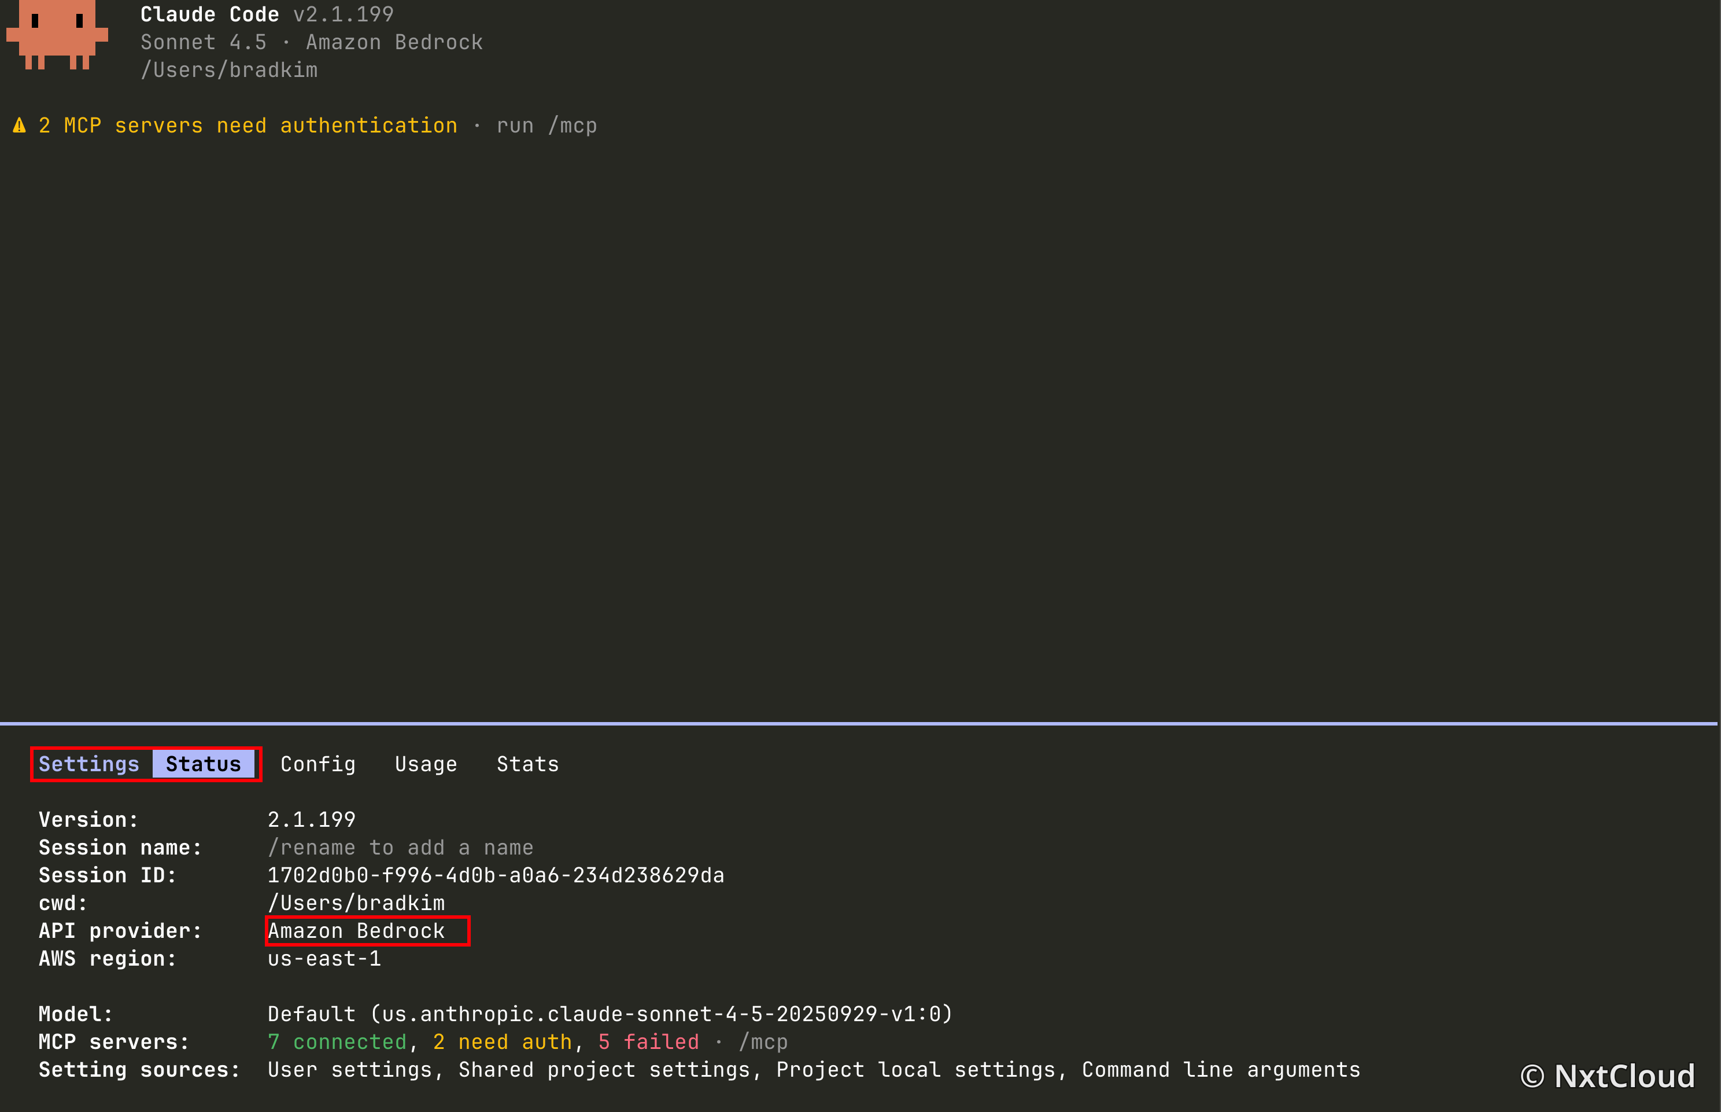1721x1112 pixels.
Task: Click the 'run /mcp' hint text
Action: click(547, 126)
